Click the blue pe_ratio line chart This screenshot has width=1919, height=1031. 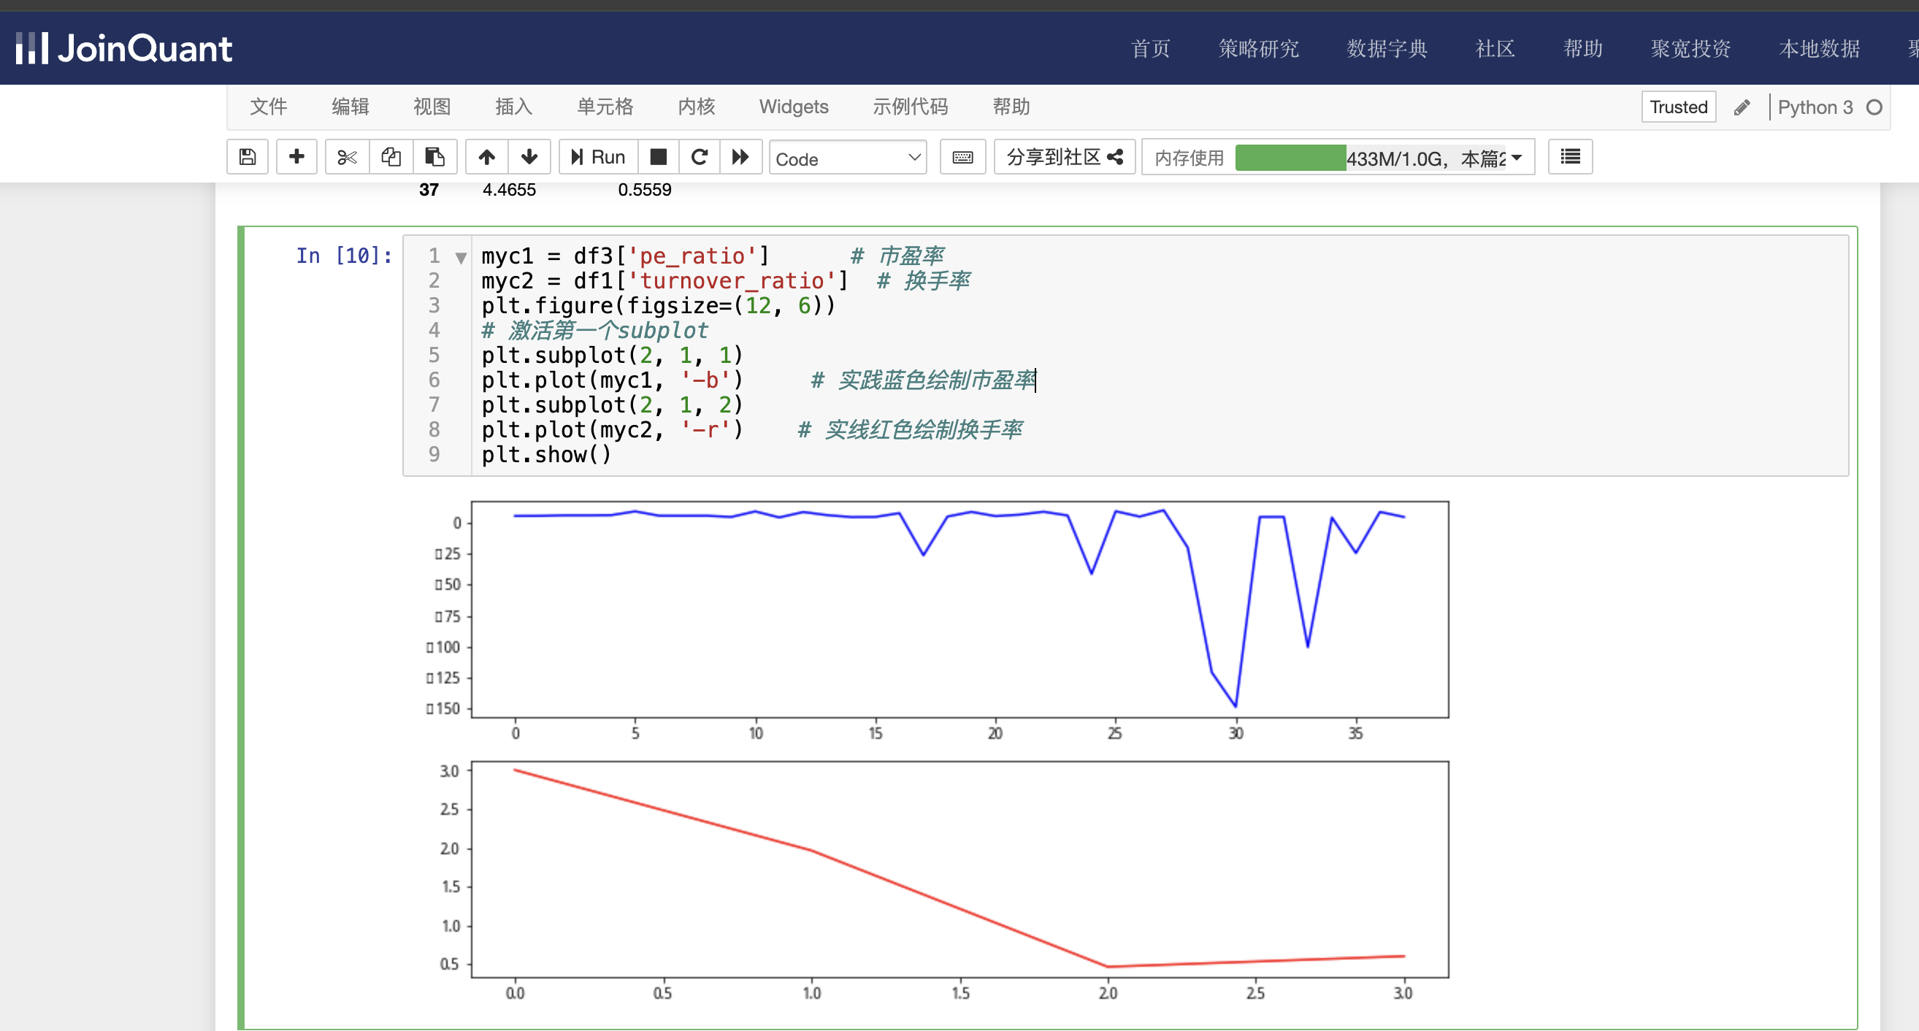959,610
